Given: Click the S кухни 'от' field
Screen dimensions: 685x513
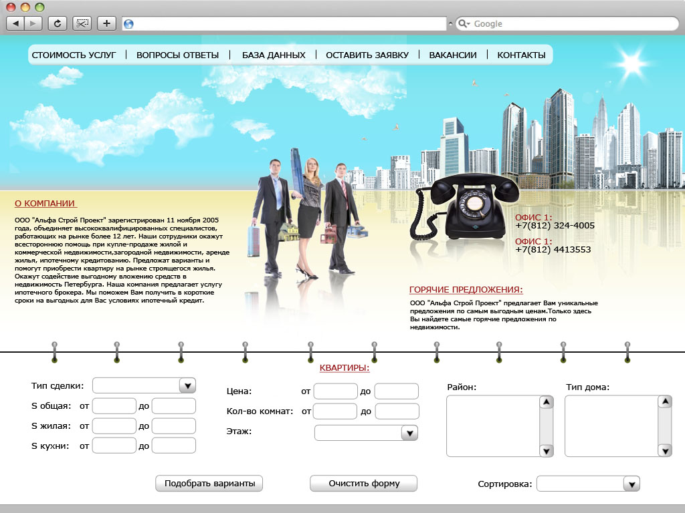Looking at the screenshot, I should pos(114,446).
